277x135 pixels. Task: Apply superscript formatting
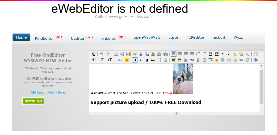pos(229,54)
